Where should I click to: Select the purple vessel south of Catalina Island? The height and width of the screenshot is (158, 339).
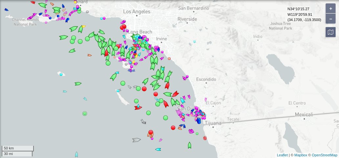(x=131, y=70)
